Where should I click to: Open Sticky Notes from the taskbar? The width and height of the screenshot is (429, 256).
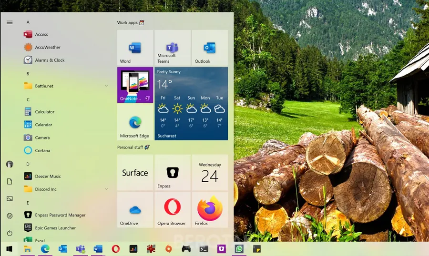[x=256, y=249]
